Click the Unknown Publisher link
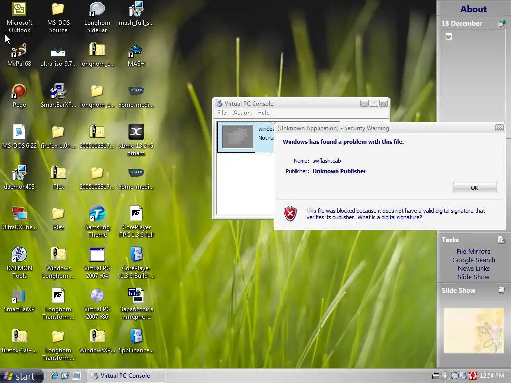This screenshot has width=511, height=383. [x=339, y=171]
